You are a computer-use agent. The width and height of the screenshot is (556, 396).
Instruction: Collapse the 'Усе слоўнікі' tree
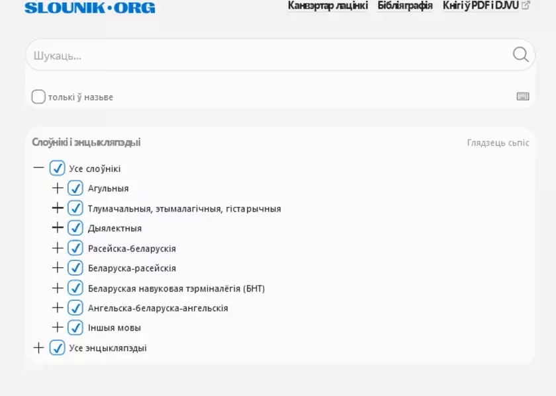(39, 168)
